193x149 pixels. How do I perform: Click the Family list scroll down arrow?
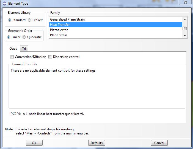(185, 36)
